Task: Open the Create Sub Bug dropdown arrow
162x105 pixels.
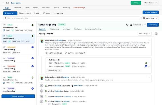Action: [60, 71]
